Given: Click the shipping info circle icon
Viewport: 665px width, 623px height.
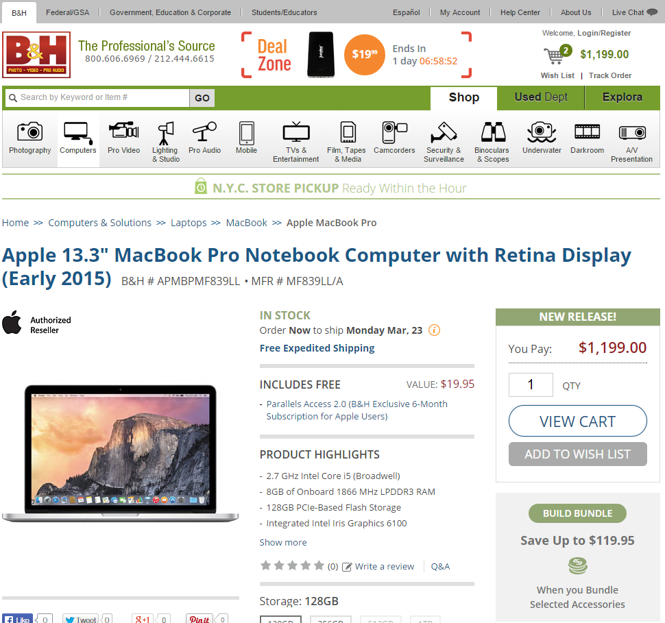Looking at the screenshot, I should [x=434, y=330].
